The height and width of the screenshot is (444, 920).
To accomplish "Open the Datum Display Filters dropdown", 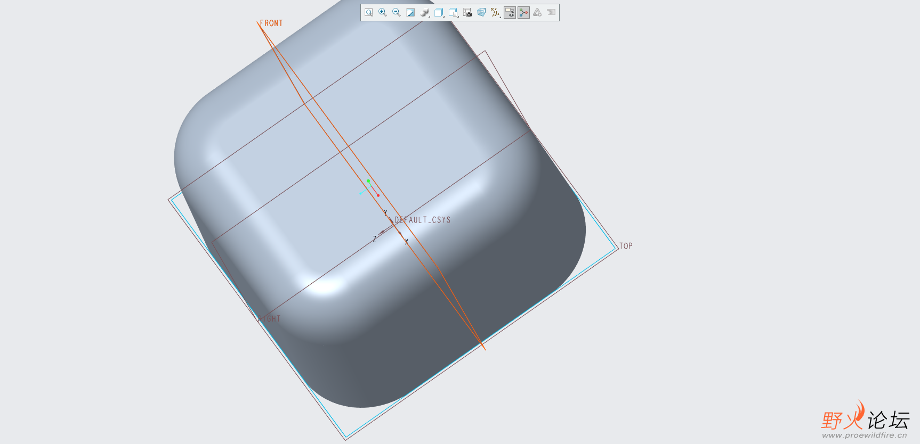I will [x=495, y=12].
